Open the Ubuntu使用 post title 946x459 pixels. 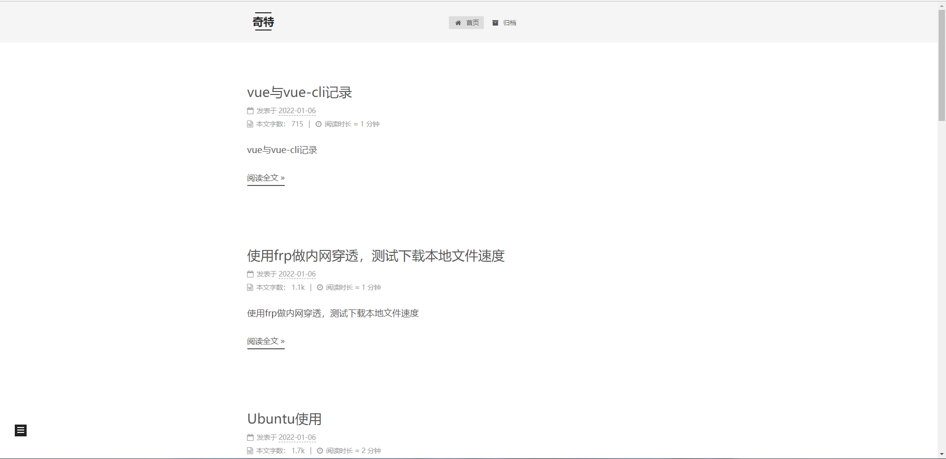click(284, 419)
